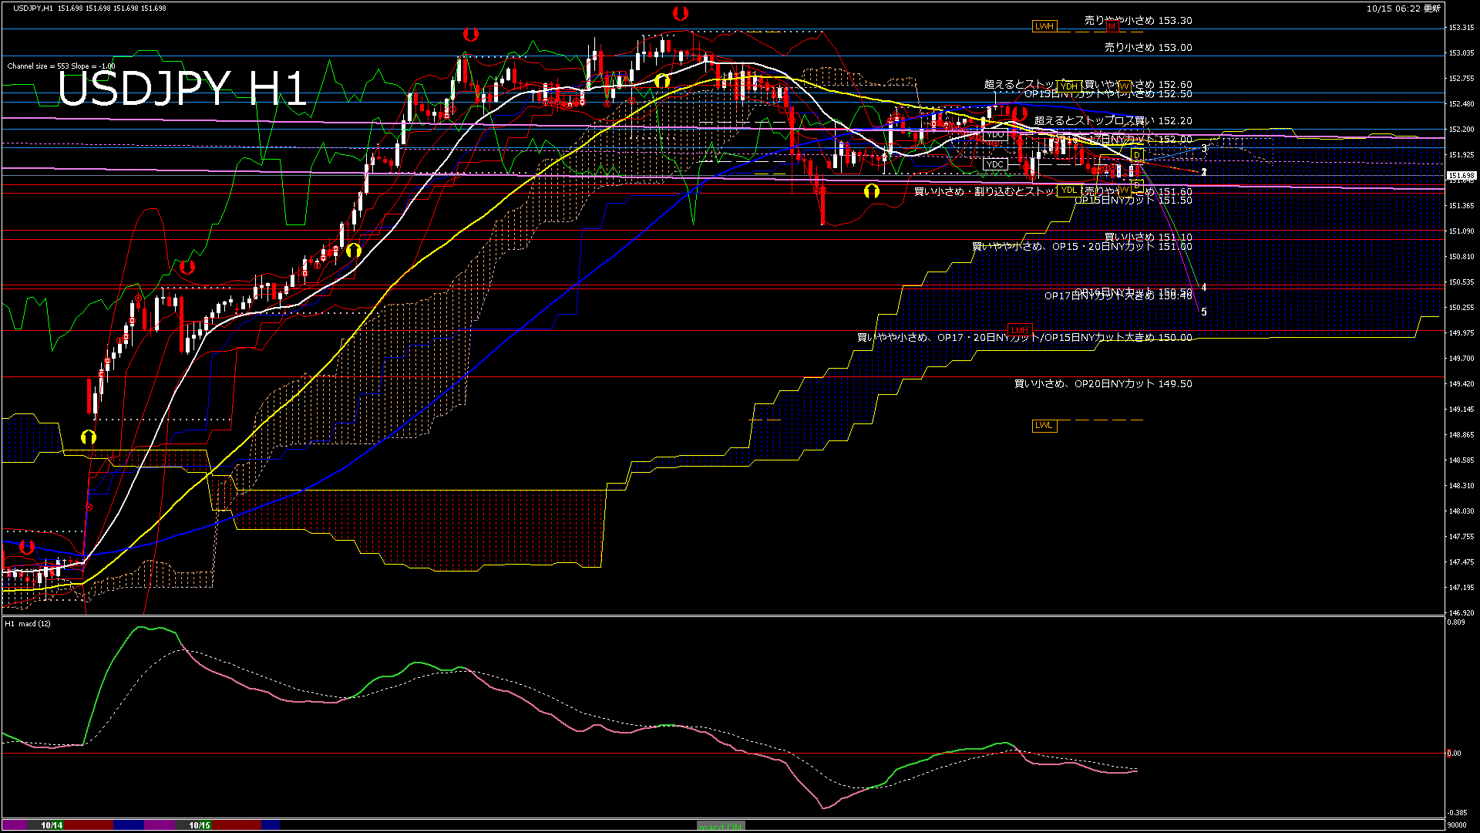
Task: Toggle the macd ON button
Action: pyautogui.click(x=721, y=826)
